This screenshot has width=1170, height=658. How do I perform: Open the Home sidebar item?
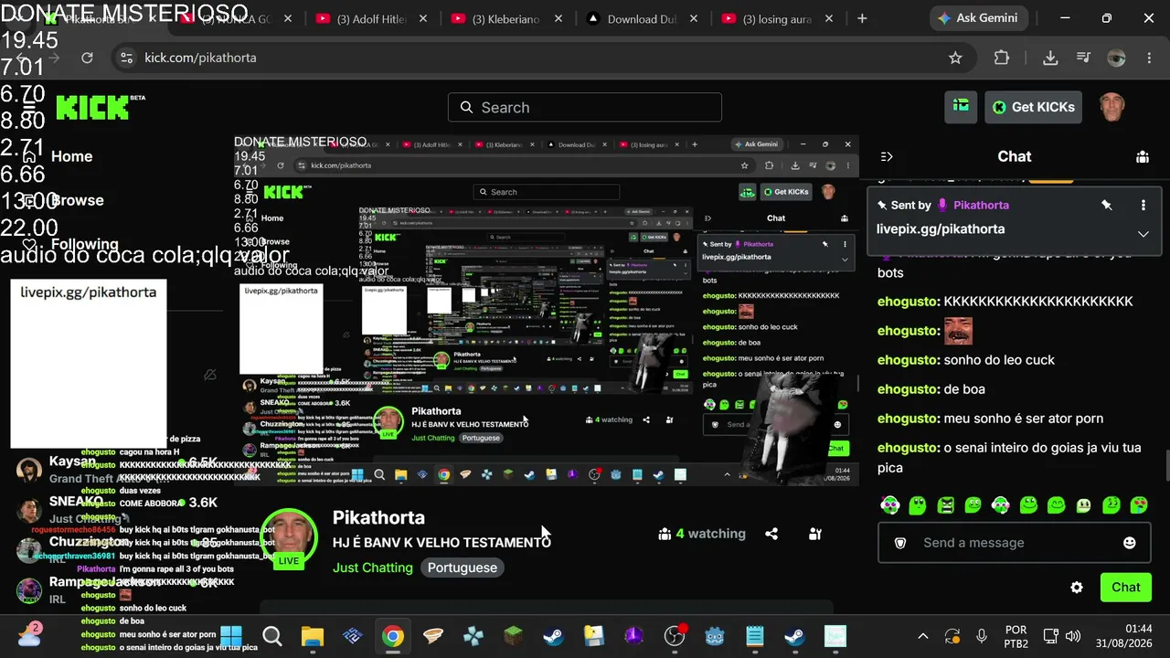[x=60, y=156]
